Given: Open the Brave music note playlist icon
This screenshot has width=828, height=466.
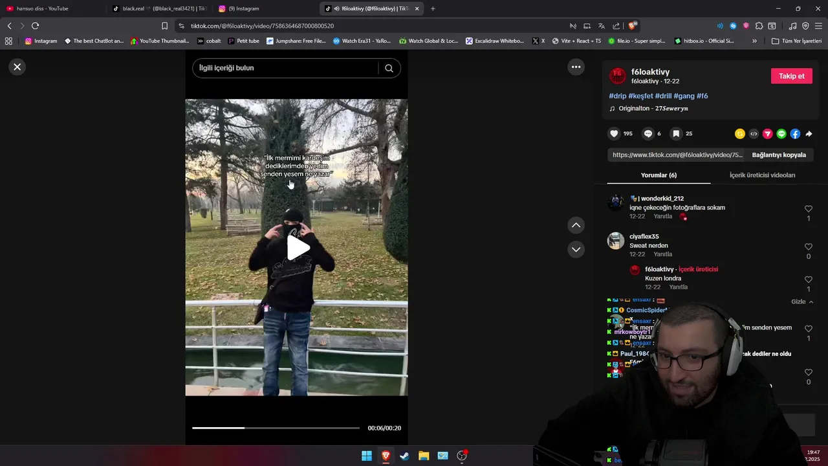Looking at the screenshot, I should (793, 26).
